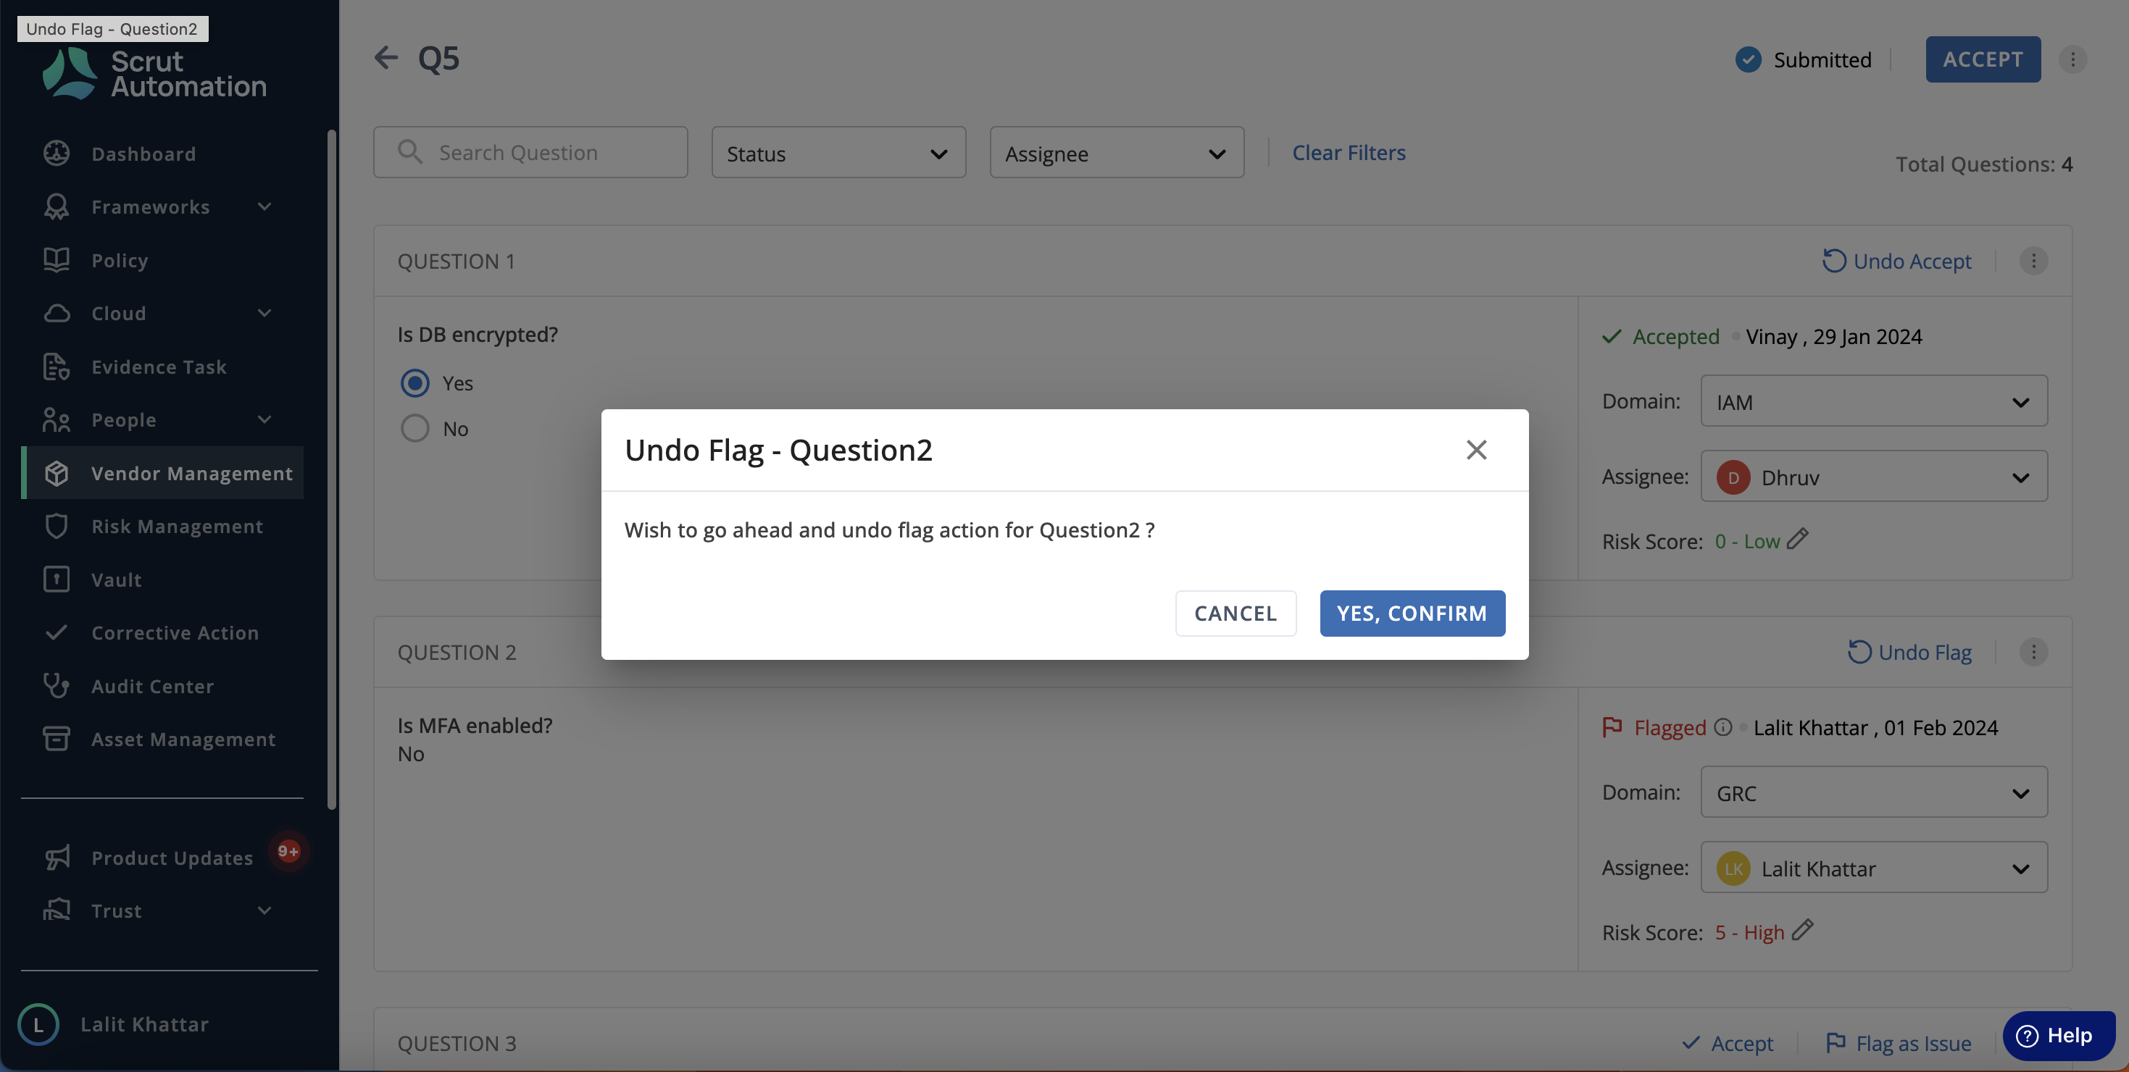
Task: Select the Yes radio button
Action: 415,382
